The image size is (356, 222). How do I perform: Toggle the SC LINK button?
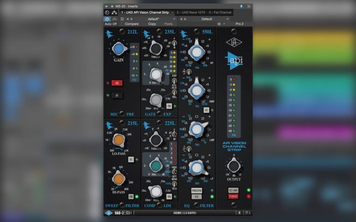click(x=233, y=190)
